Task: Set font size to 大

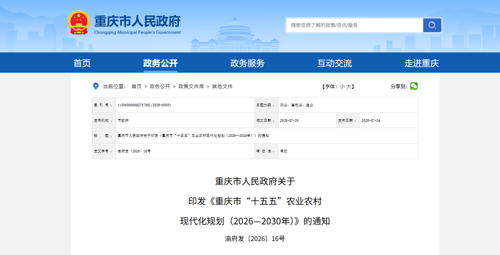Action: point(348,86)
